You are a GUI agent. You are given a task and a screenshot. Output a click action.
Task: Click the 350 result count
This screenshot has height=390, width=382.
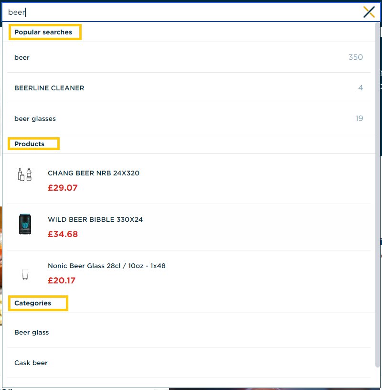pos(356,57)
